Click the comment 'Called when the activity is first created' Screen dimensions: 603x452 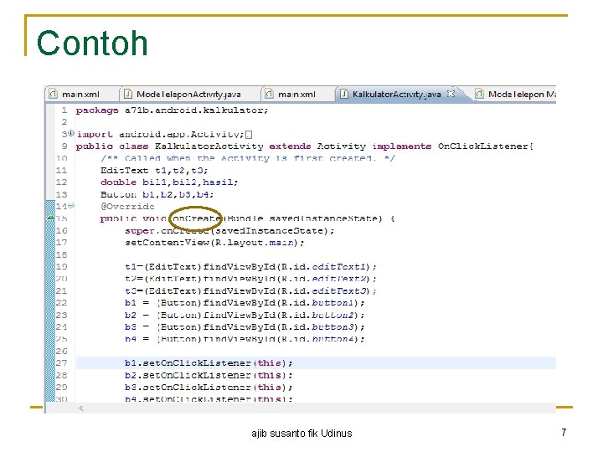coord(248,158)
